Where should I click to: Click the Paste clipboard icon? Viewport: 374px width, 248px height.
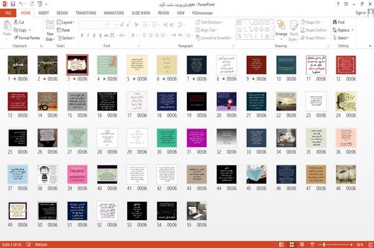pos(7,25)
